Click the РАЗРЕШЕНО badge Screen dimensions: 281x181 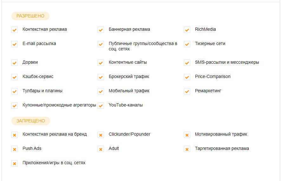point(30,16)
